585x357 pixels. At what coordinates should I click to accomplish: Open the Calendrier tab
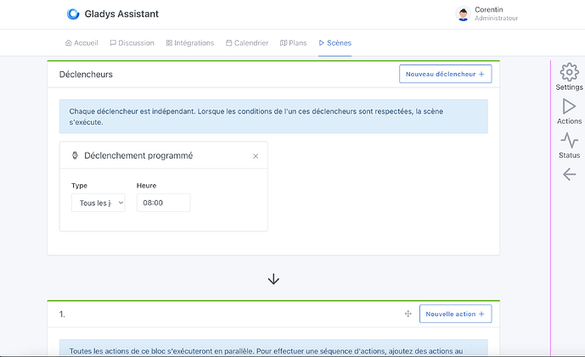[246, 42]
